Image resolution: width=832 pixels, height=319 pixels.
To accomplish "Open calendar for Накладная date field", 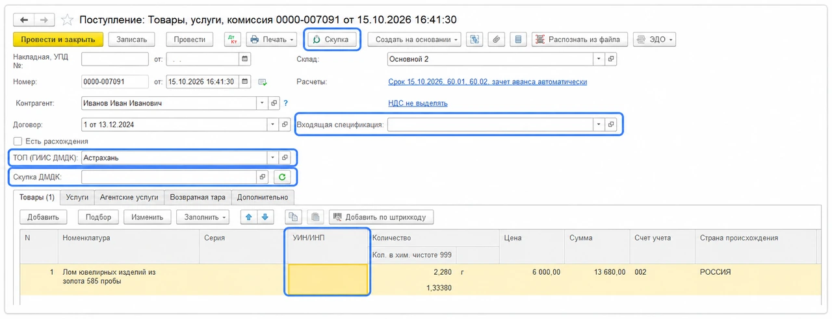I will point(244,59).
